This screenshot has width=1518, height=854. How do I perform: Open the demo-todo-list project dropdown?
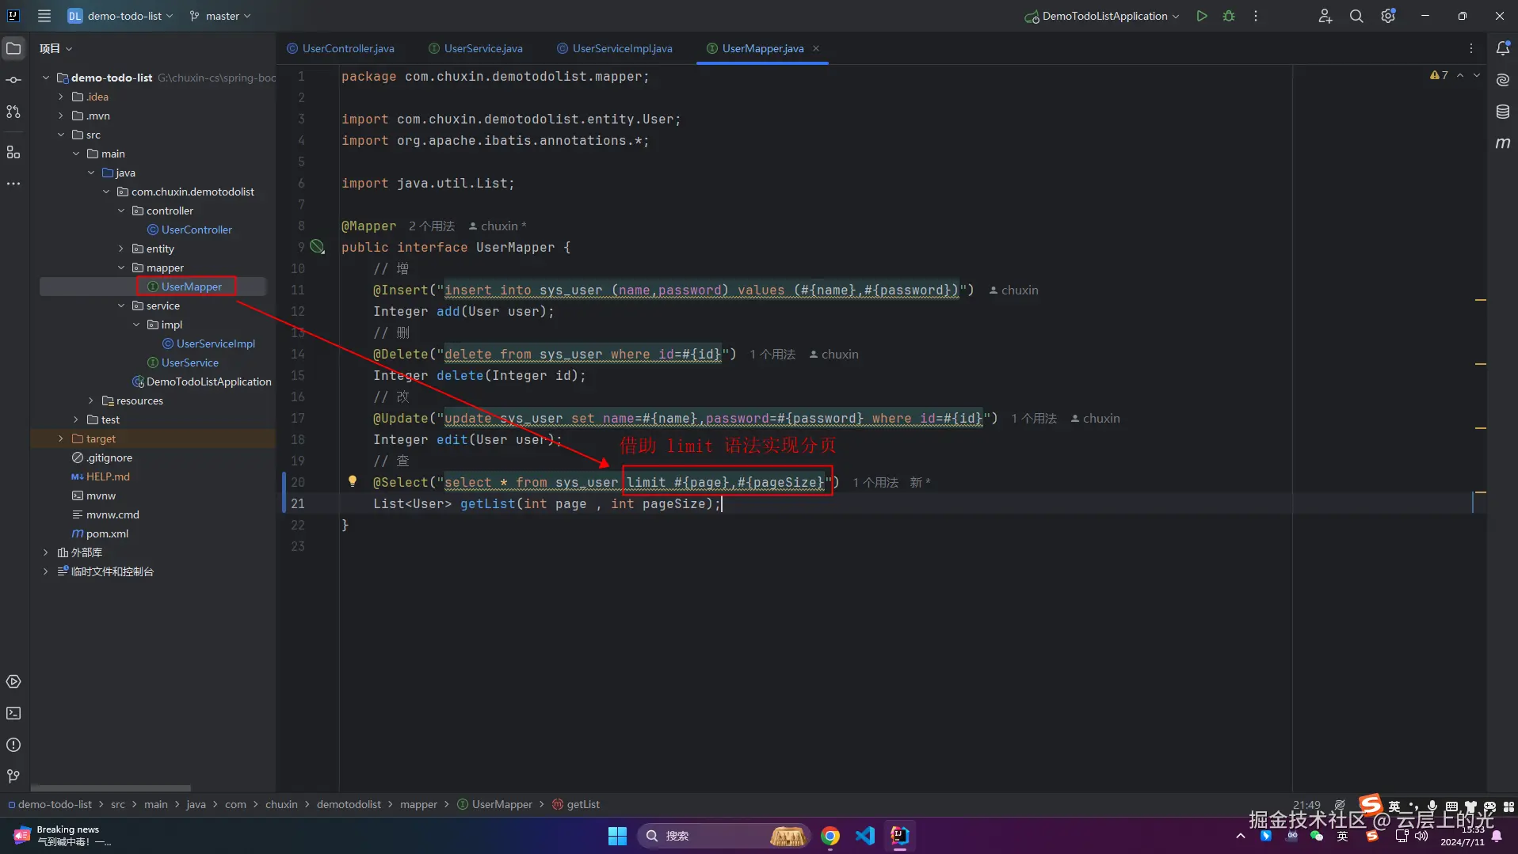120,16
